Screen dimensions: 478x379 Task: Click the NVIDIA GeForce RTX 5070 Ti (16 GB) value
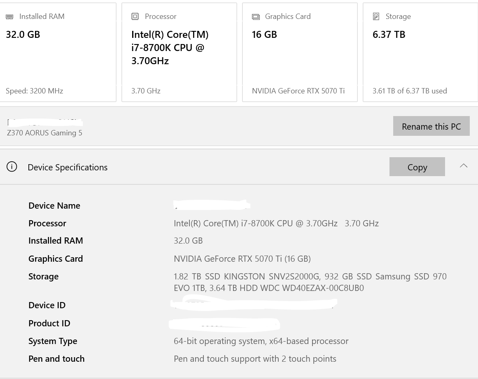pyautogui.click(x=242, y=259)
